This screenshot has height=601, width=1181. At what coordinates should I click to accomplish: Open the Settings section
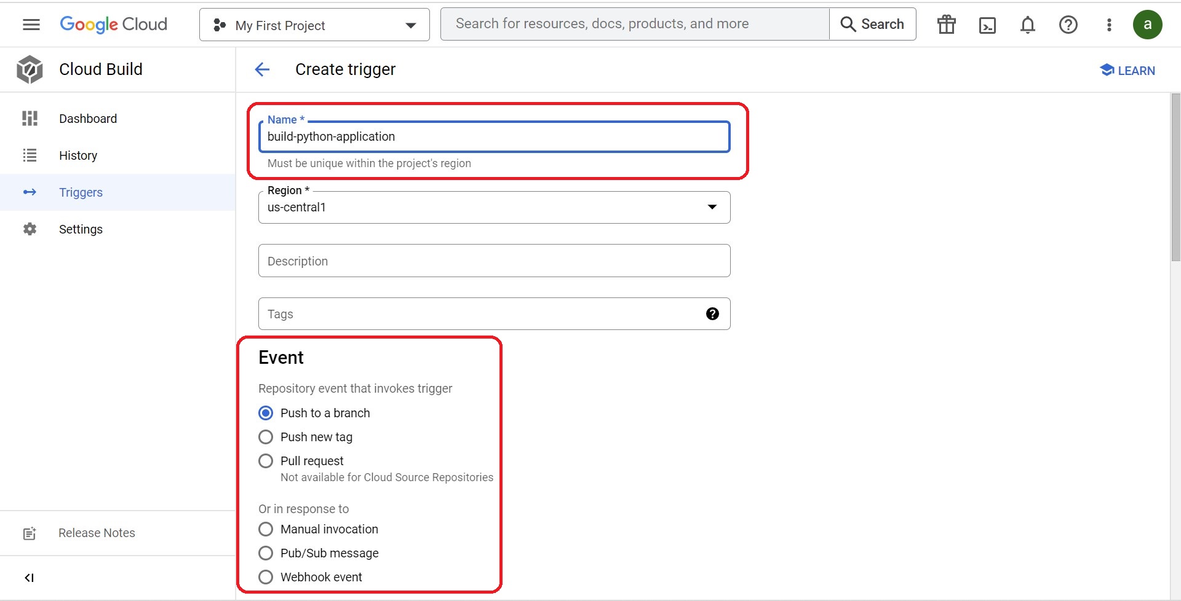tap(81, 229)
